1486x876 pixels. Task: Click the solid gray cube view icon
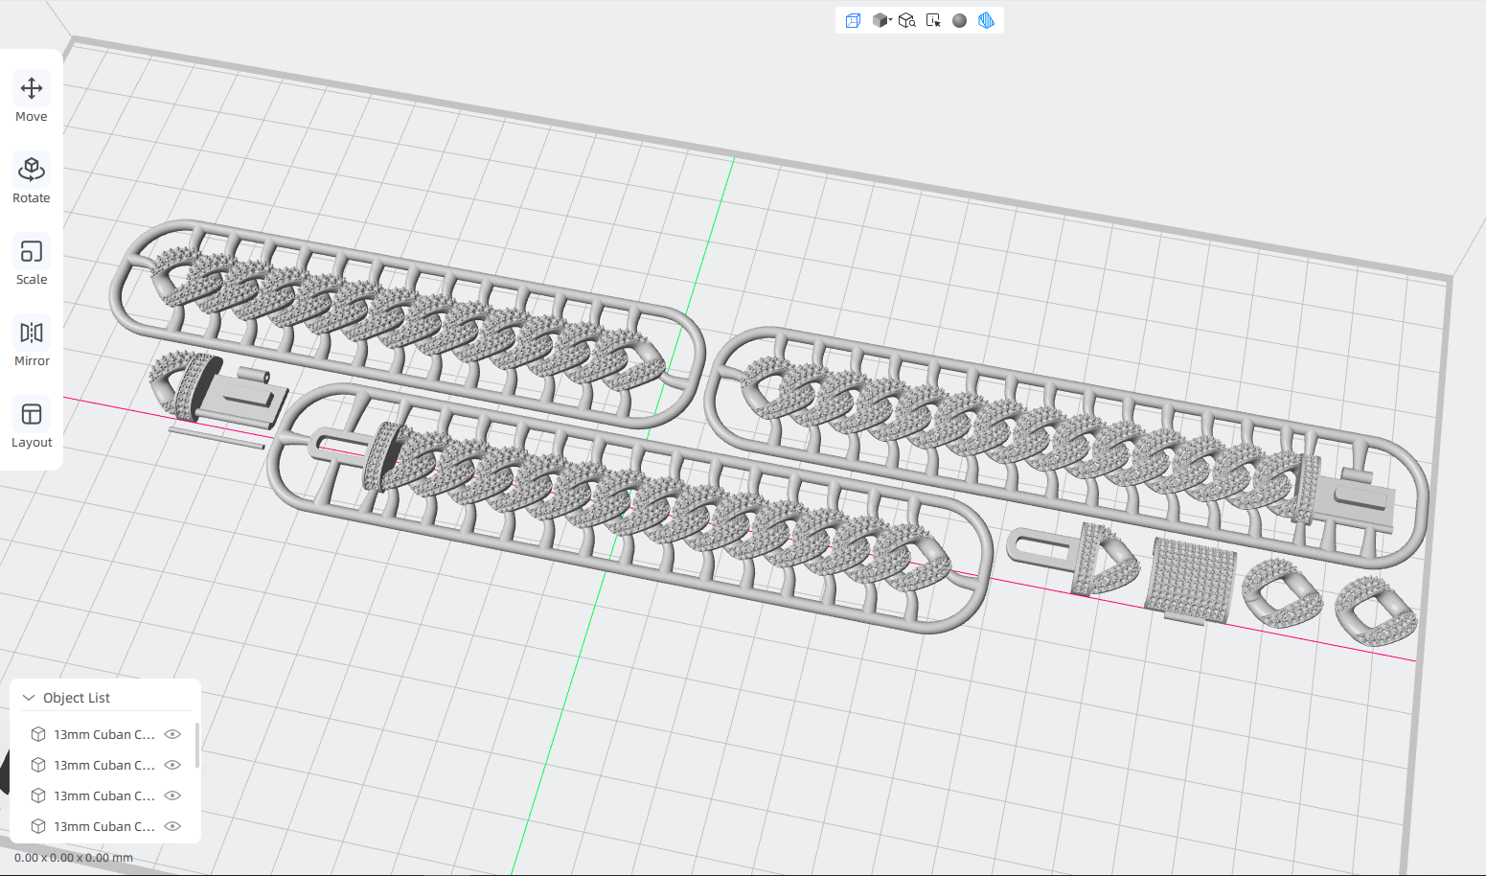(880, 20)
